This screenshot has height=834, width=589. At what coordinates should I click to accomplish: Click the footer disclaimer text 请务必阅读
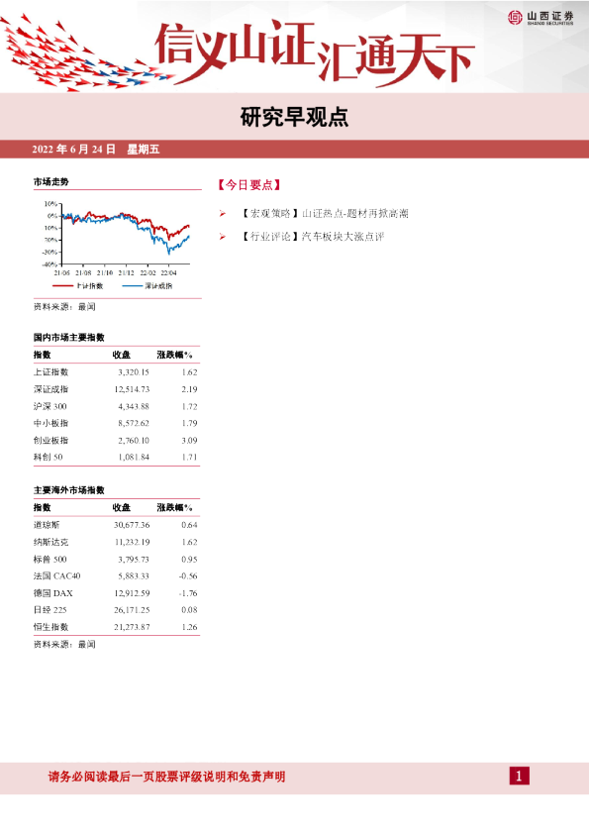tap(167, 777)
